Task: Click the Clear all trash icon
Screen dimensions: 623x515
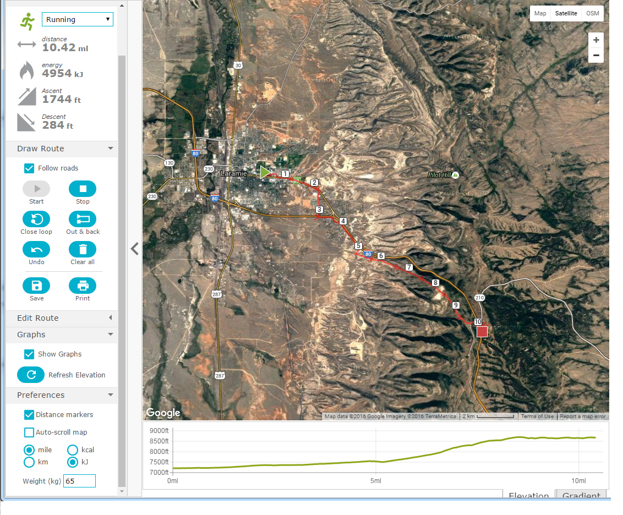Action: (x=83, y=249)
